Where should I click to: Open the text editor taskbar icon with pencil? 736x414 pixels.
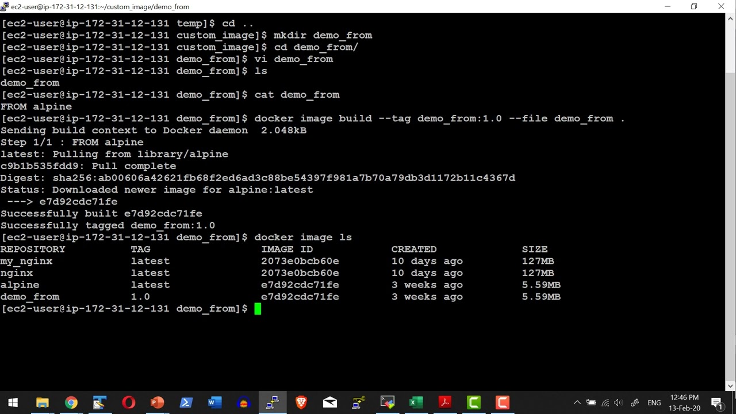pyautogui.click(x=100, y=402)
